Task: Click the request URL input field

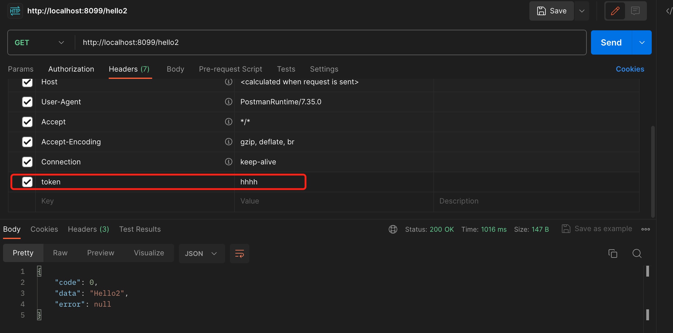Action: click(x=304, y=42)
